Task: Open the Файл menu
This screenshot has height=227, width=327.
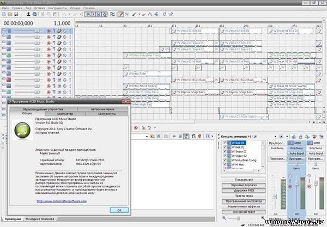Action: point(5,8)
